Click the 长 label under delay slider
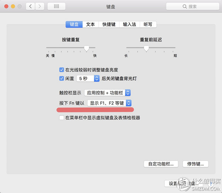The width and height of the screenshot is (222, 193). tap(126, 55)
